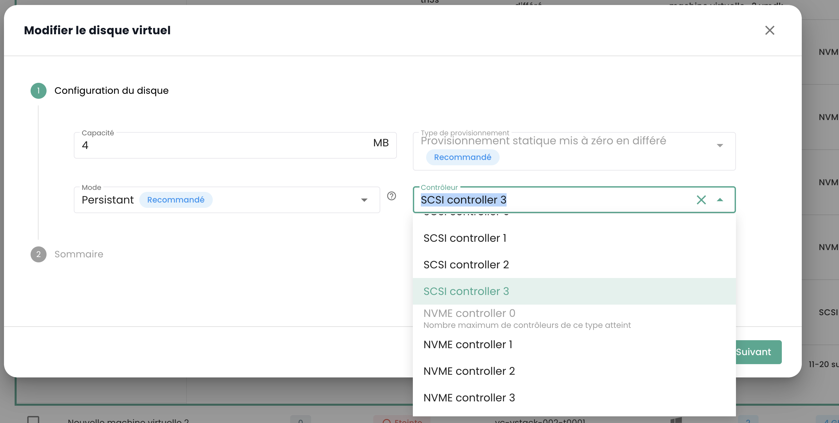
Task: Collapse the Contrôleur dropdown arrow
Action: tap(720, 200)
